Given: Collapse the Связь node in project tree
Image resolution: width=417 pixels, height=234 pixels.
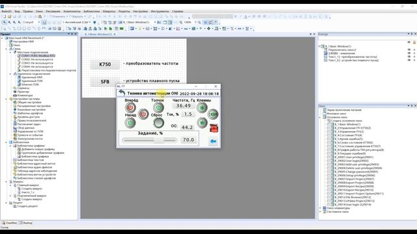Looking at the screenshot, I should click(7, 49).
